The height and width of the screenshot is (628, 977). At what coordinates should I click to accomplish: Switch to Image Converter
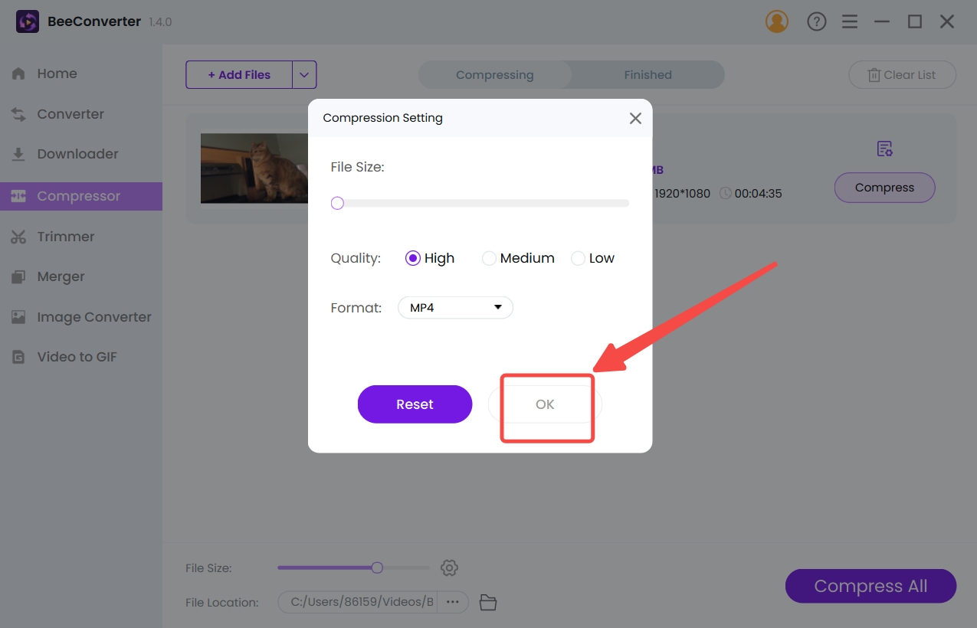pos(93,316)
